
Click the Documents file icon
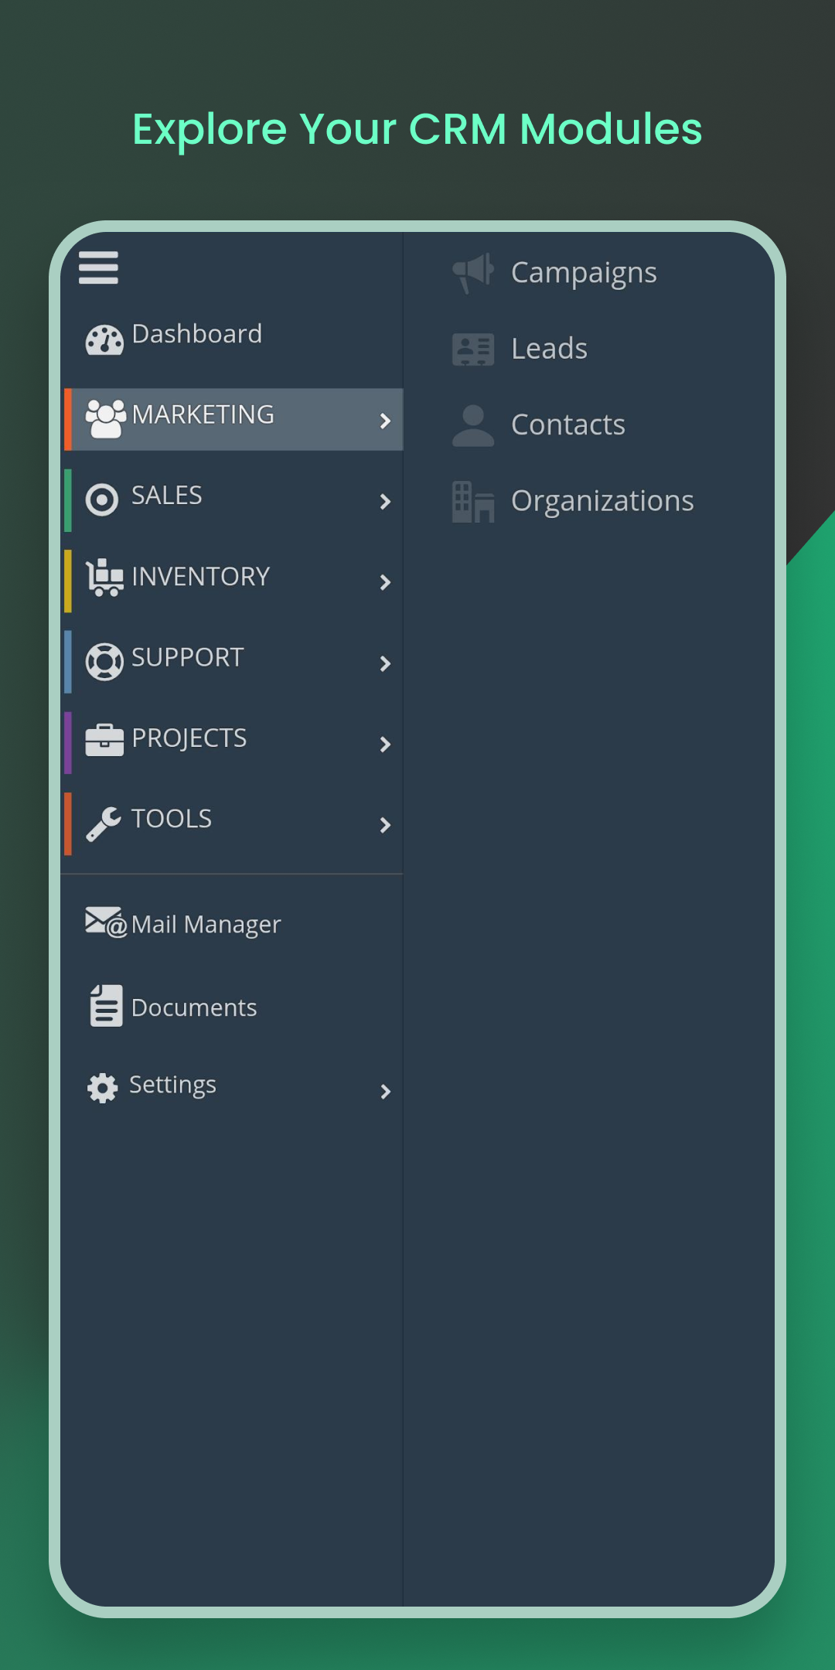coord(106,1005)
